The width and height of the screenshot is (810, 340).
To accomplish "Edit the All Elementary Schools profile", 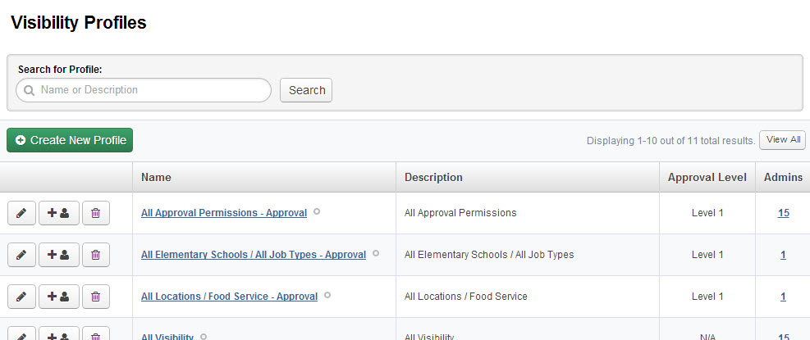I will point(21,255).
